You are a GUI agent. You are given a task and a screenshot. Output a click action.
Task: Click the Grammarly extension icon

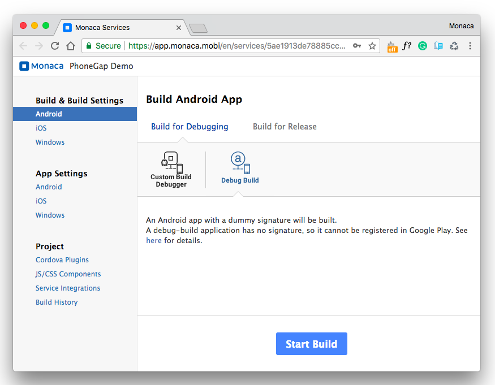click(422, 46)
